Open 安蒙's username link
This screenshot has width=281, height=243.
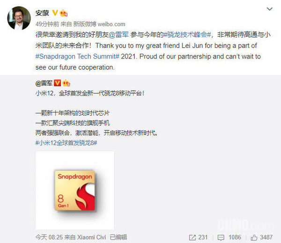tap(42, 13)
